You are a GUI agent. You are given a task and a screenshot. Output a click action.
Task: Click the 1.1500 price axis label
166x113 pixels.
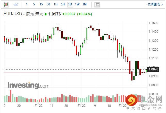[153, 23]
